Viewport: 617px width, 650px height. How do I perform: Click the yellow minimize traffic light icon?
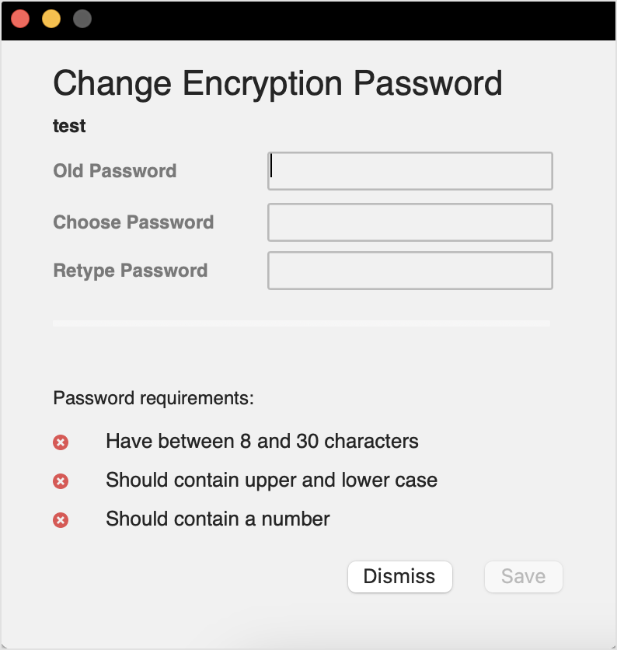pos(51,18)
